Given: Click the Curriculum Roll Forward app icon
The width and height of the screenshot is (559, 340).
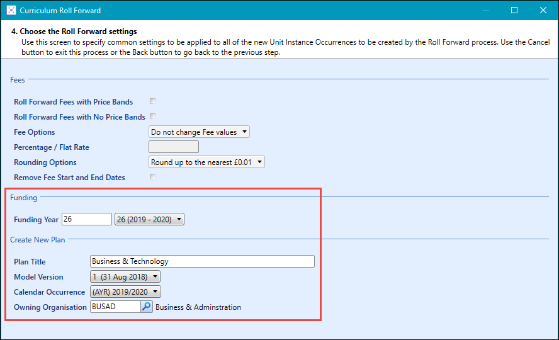Looking at the screenshot, I should click(11, 11).
